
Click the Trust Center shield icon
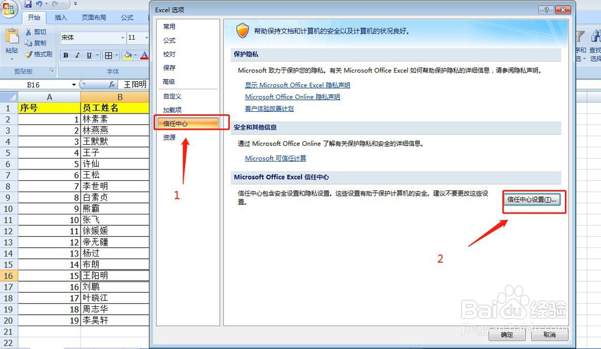(242, 31)
